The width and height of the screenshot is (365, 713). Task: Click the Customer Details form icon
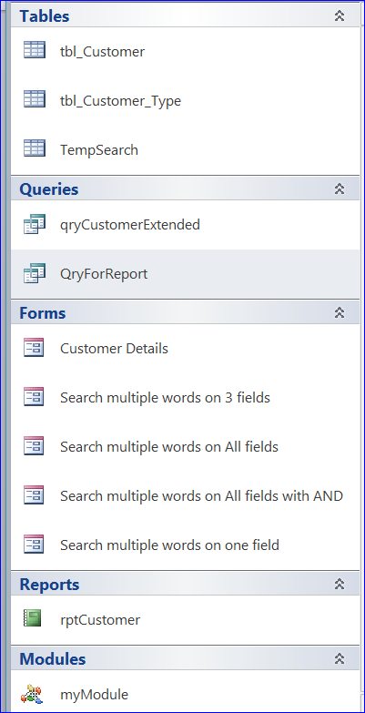pos(34,348)
